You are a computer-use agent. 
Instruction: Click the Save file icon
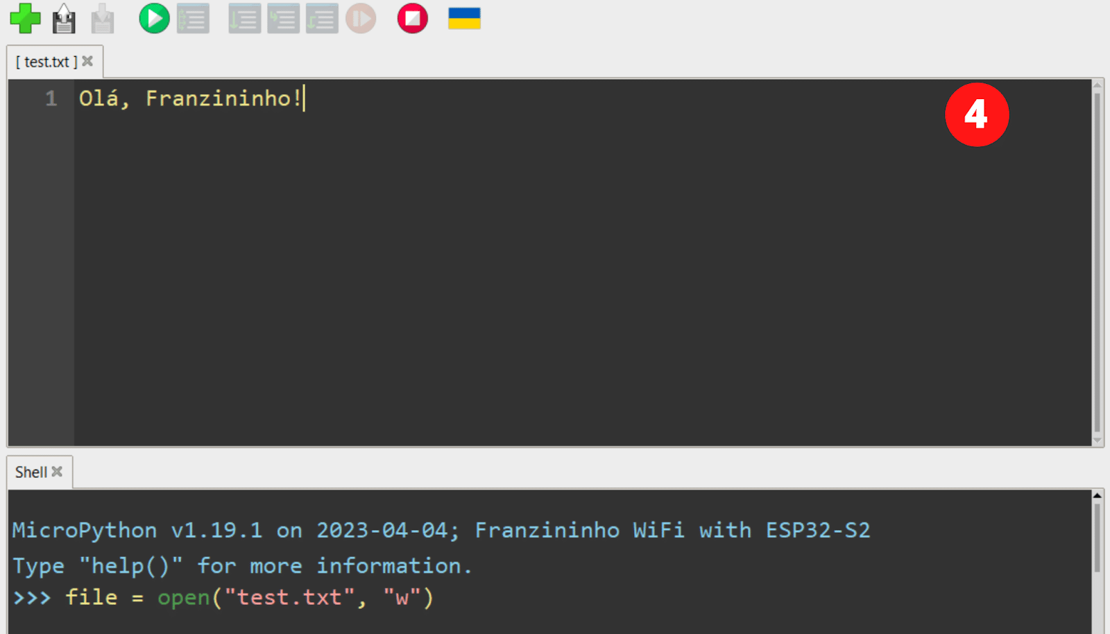point(103,19)
